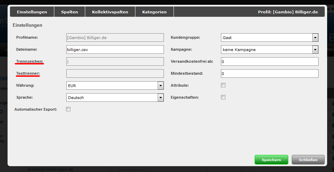Switch to the Kategorien tab
The width and height of the screenshot is (334, 172).
154,12
